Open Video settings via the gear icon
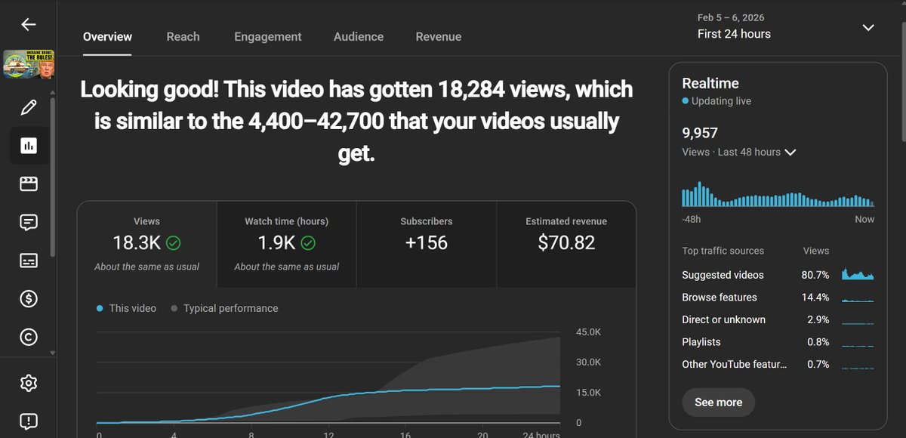This screenshot has width=906, height=438. point(29,383)
